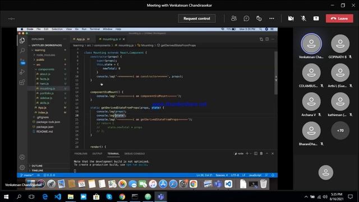Collapse the components folder

click(x=46, y=70)
